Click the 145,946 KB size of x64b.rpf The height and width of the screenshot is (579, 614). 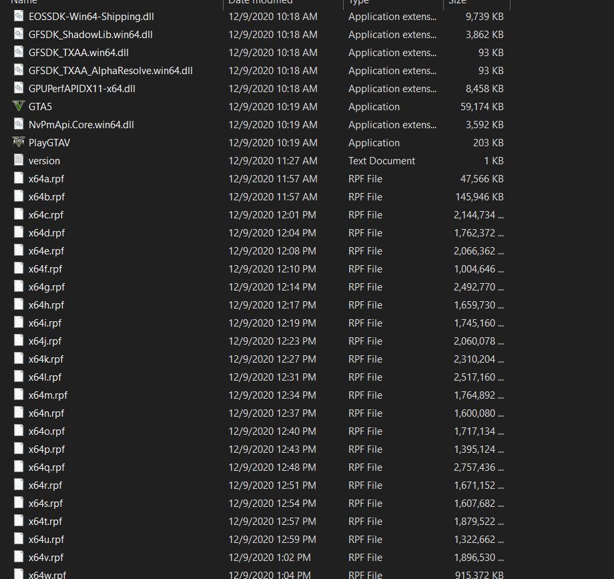480,197
